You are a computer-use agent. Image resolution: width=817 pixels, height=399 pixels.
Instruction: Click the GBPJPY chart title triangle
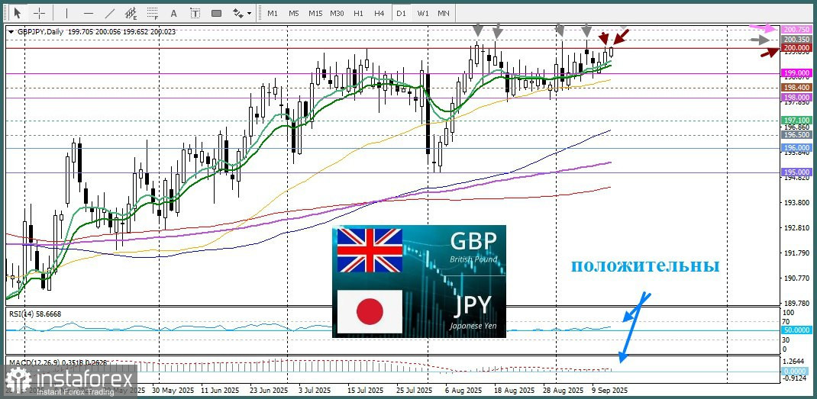[x=11, y=32]
